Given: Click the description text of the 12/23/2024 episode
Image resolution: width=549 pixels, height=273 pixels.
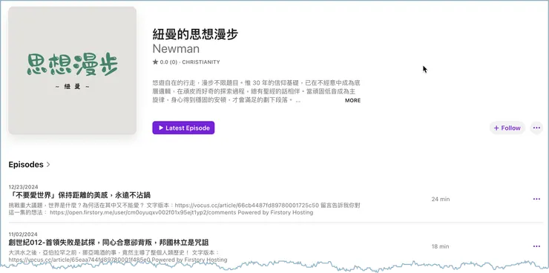Looking at the screenshot, I should (184, 208).
